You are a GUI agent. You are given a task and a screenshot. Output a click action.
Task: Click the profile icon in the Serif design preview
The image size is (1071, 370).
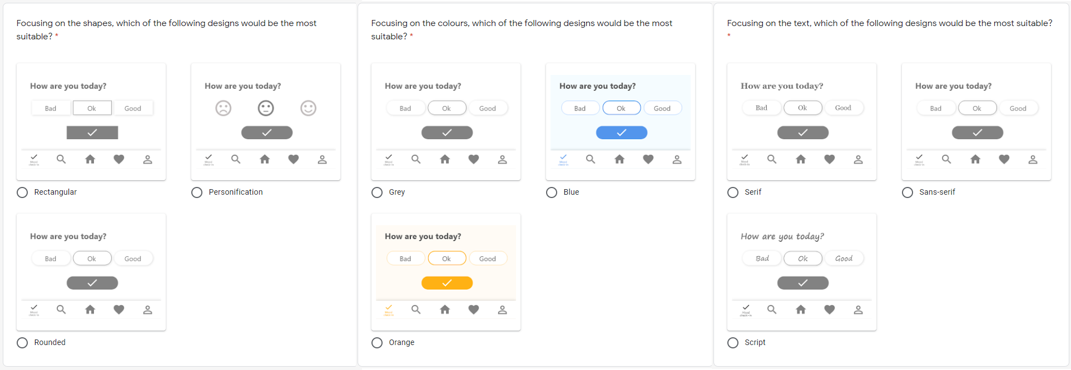858,159
